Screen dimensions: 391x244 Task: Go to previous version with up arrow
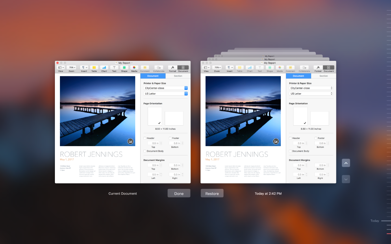346,163
